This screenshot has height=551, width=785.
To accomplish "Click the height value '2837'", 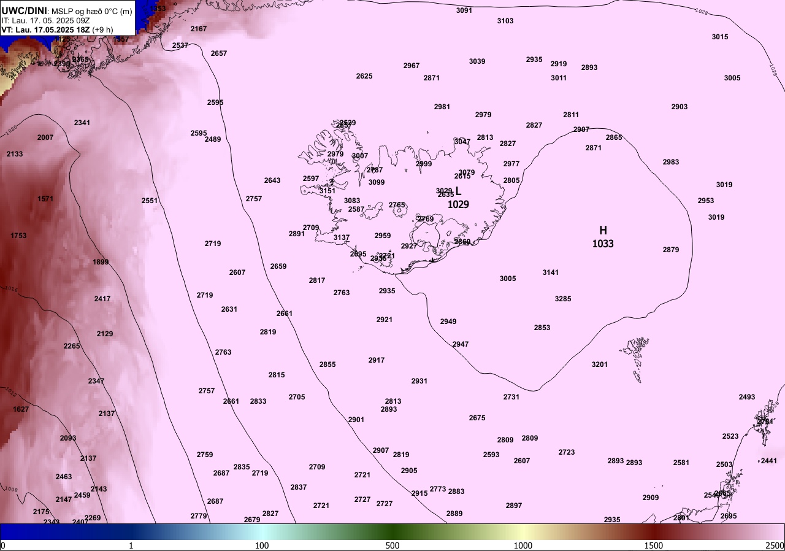I will click(x=299, y=487).
